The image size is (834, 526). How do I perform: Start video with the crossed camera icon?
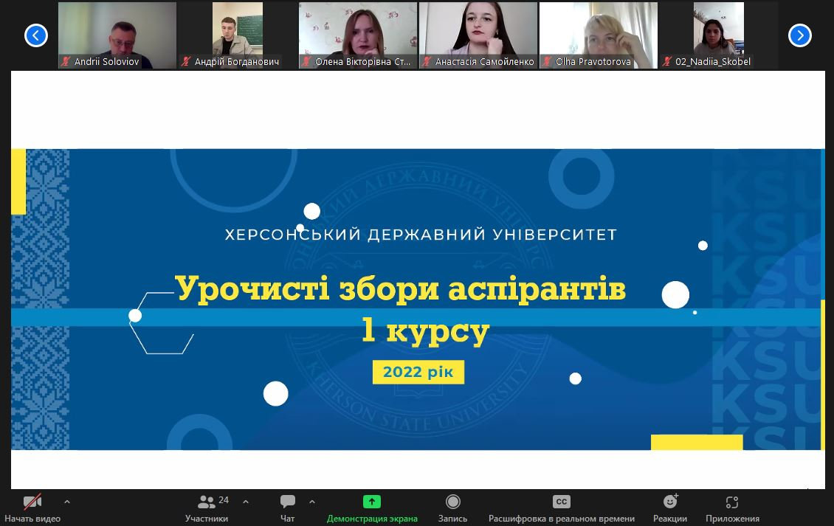[x=32, y=502]
